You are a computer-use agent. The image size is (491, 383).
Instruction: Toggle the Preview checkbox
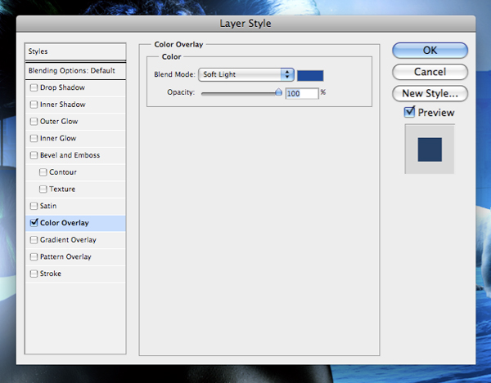pyautogui.click(x=409, y=112)
